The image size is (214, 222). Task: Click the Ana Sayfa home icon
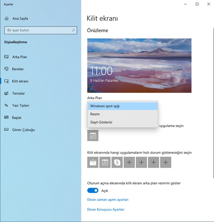[x=6, y=18]
